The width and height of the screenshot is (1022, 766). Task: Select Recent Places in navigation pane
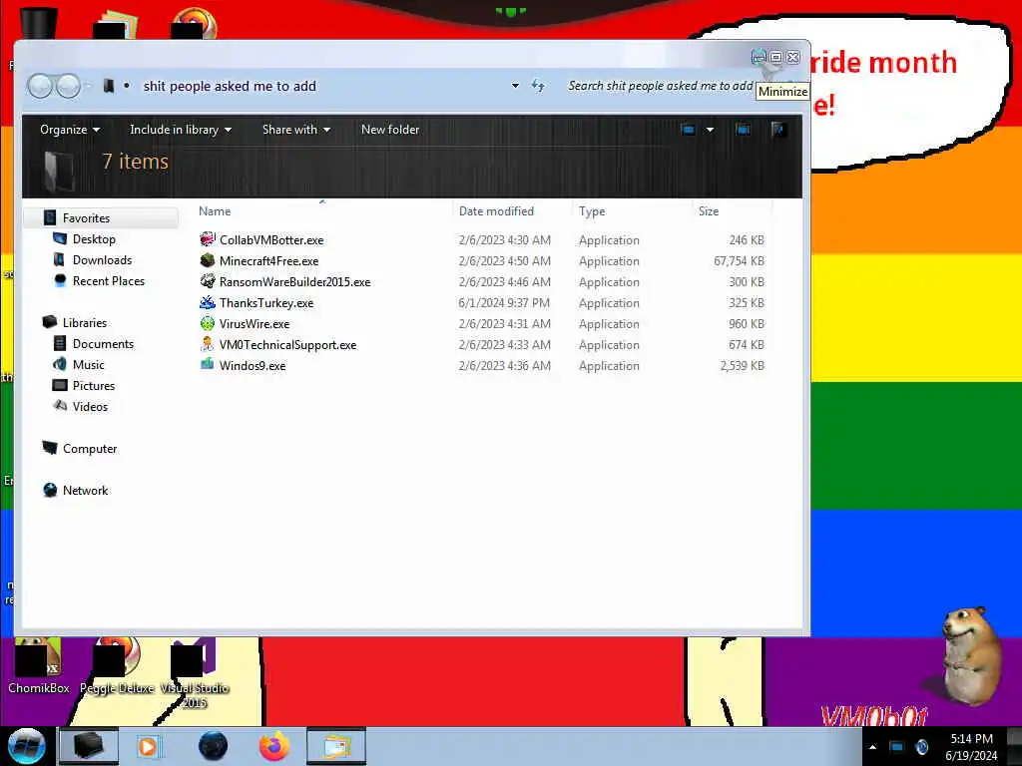109,280
